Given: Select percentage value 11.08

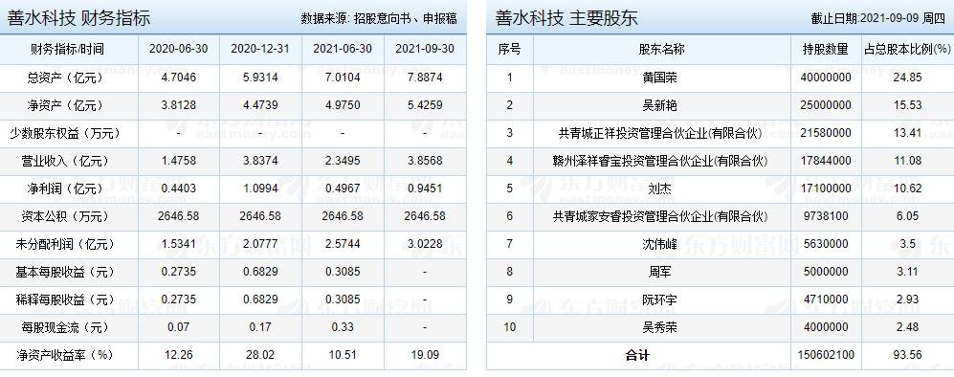Looking at the screenshot, I should [x=907, y=161].
